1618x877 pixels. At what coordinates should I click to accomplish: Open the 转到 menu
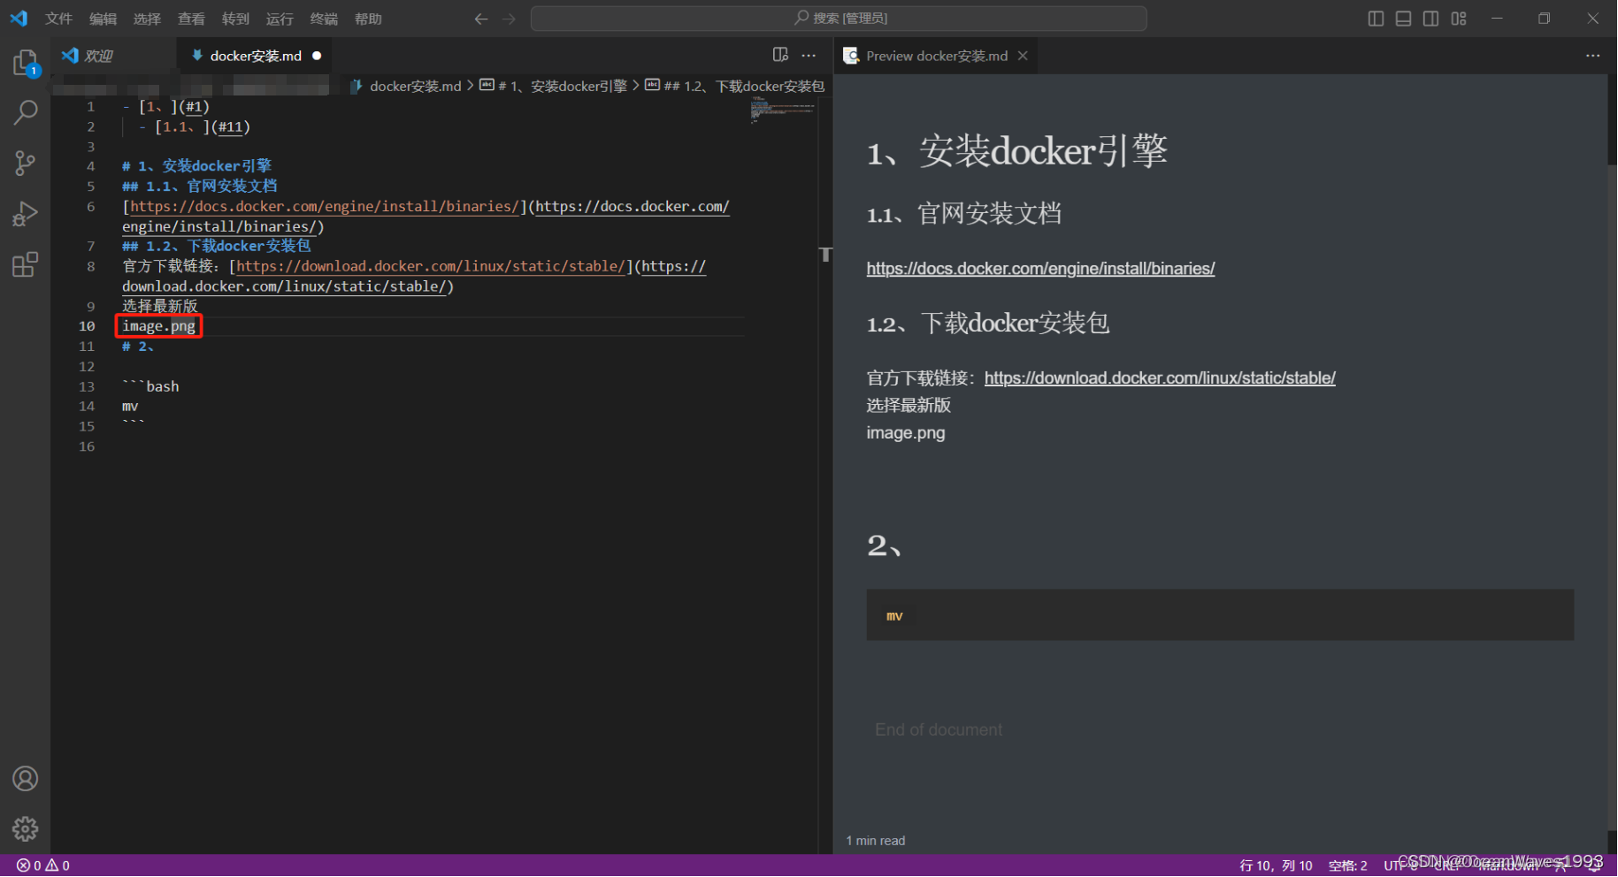(x=235, y=19)
